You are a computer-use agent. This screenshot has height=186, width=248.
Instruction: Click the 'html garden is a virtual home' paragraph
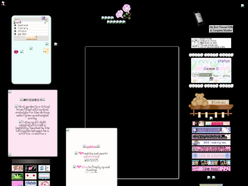(x=33, y=113)
